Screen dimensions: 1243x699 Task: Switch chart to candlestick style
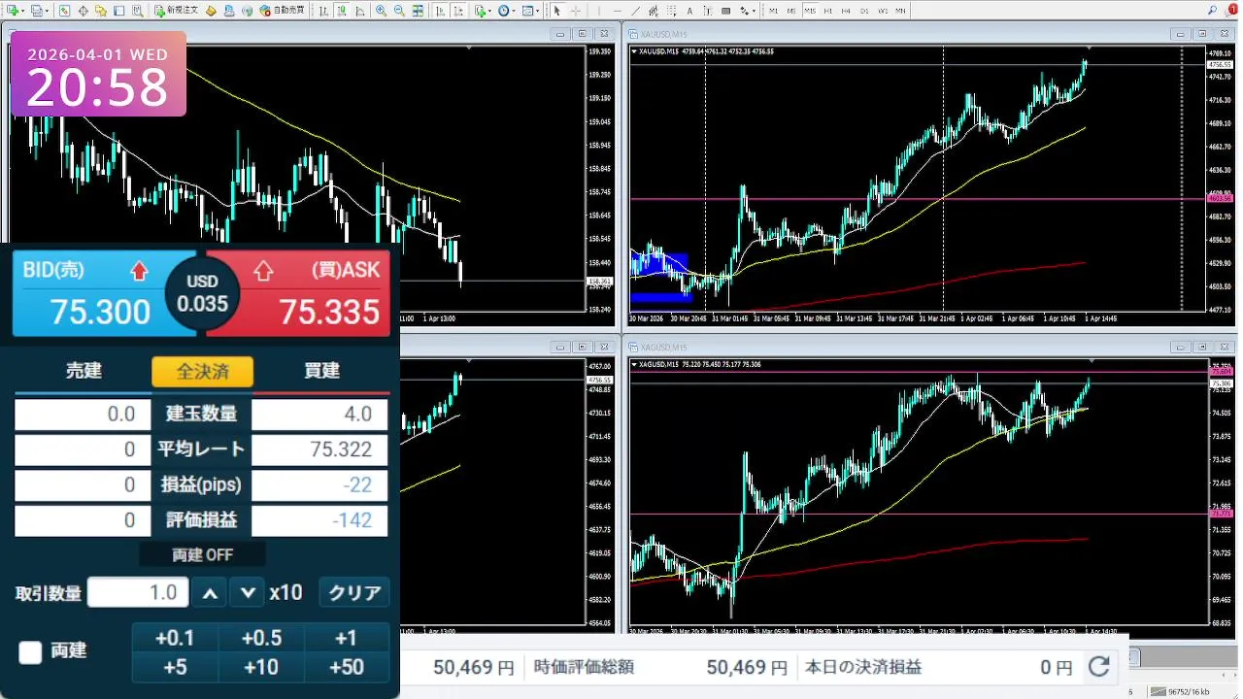tap(342, 10)
